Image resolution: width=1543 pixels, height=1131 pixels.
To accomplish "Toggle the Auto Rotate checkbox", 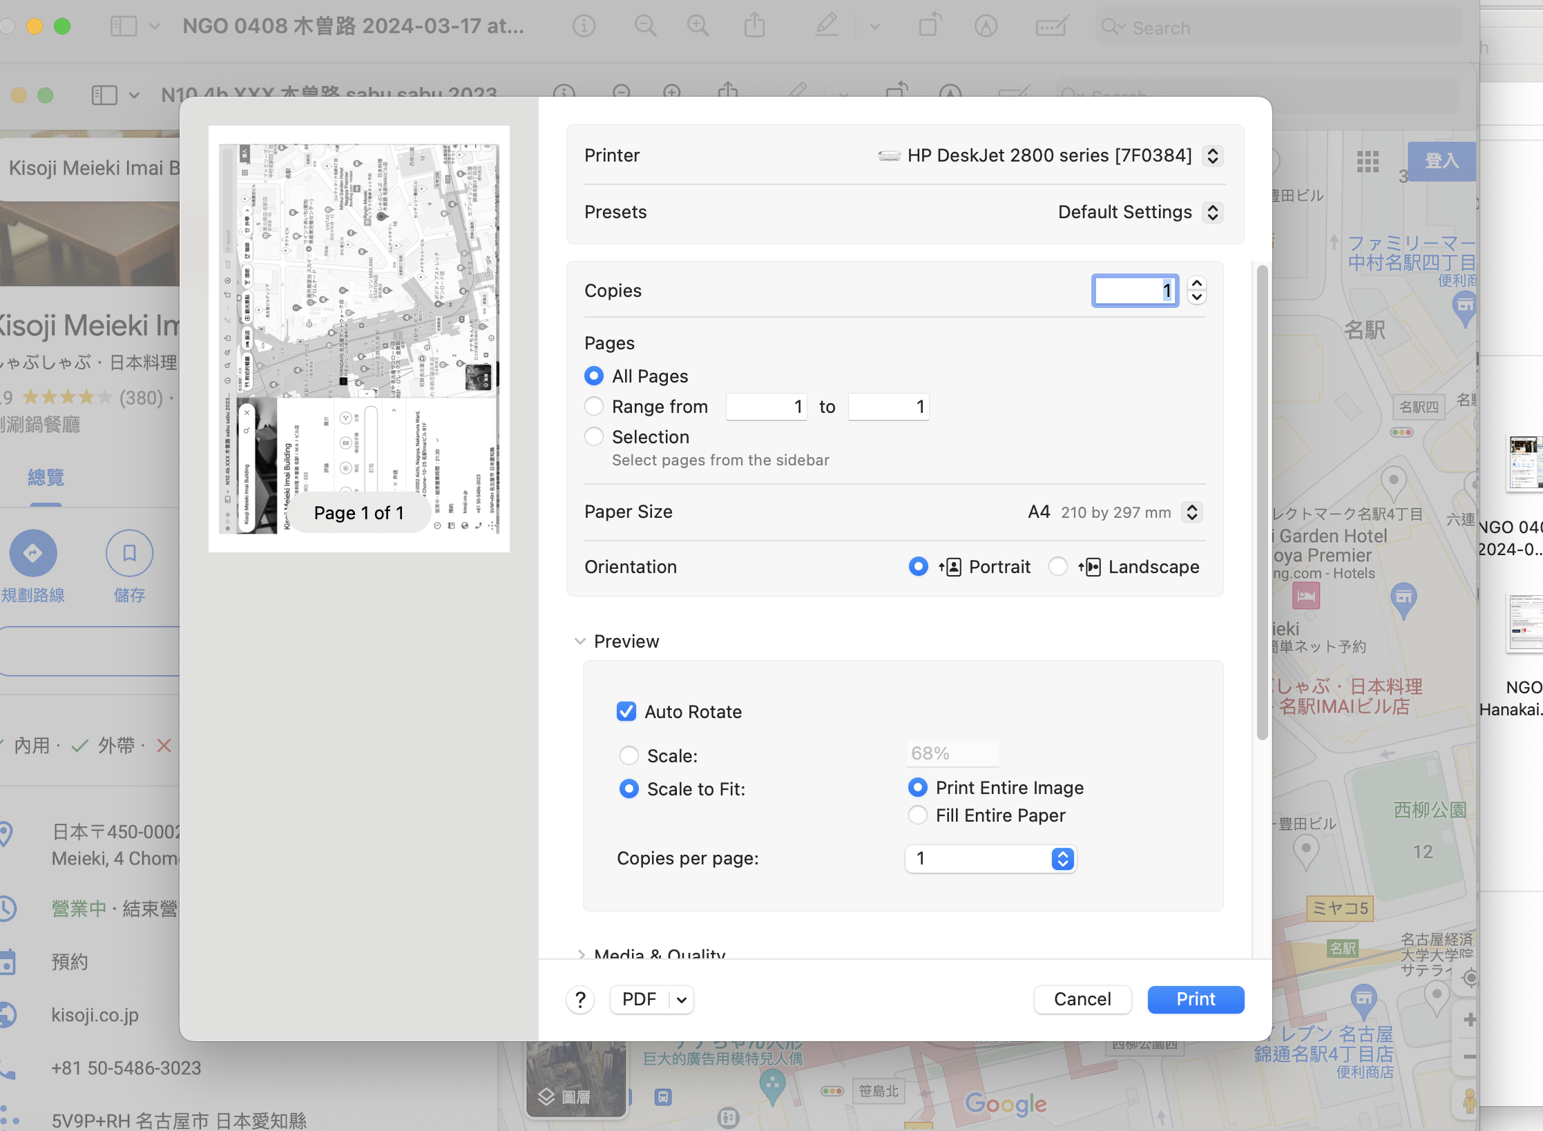I will coord(626,712).
